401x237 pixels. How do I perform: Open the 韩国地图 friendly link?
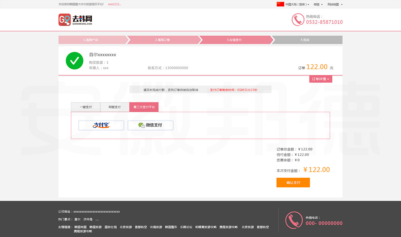pyautogui.click(x=80, y=227)
